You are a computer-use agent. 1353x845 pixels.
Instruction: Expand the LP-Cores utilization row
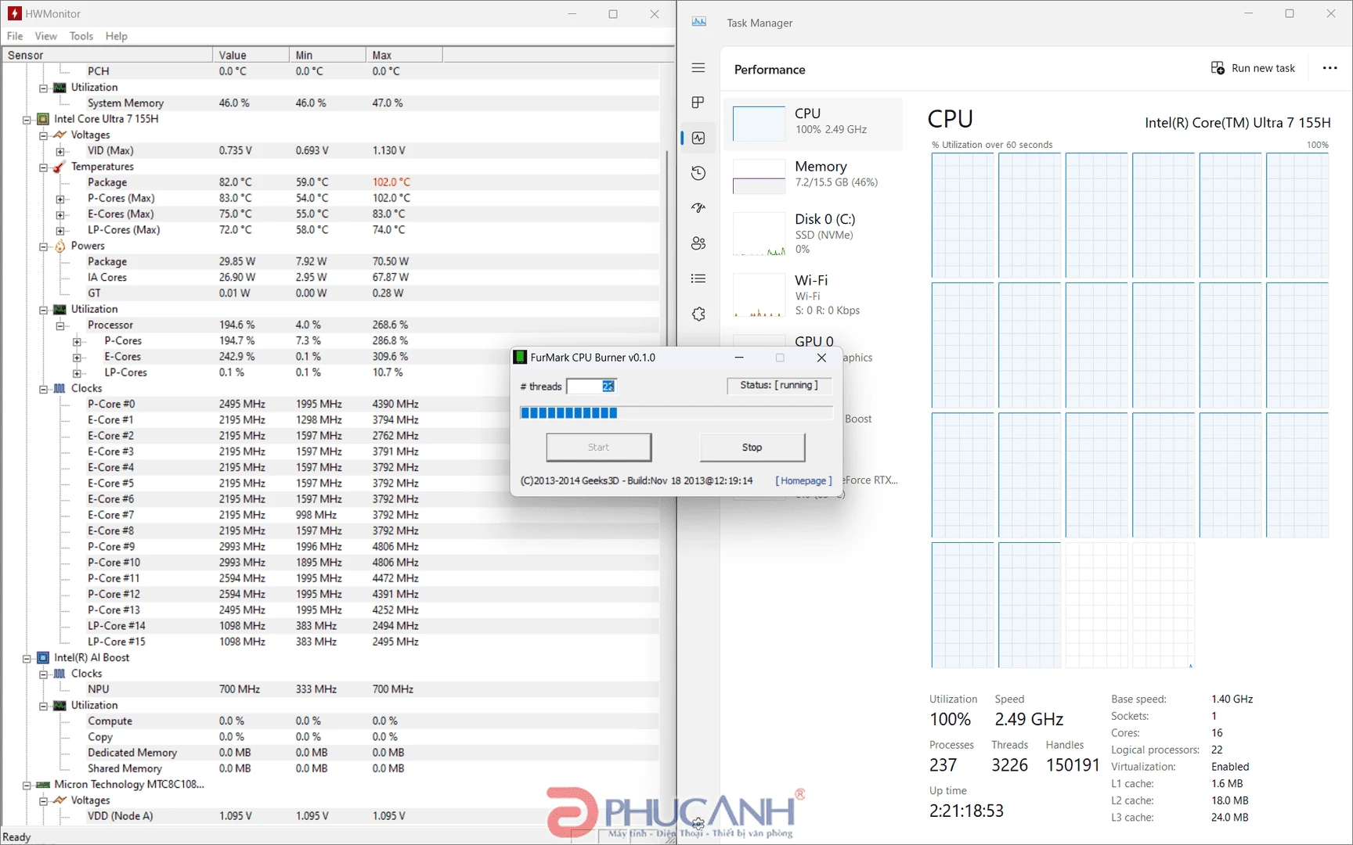77,373
